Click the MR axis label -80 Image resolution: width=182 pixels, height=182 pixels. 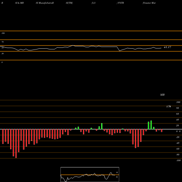click(x=178, y=155)
